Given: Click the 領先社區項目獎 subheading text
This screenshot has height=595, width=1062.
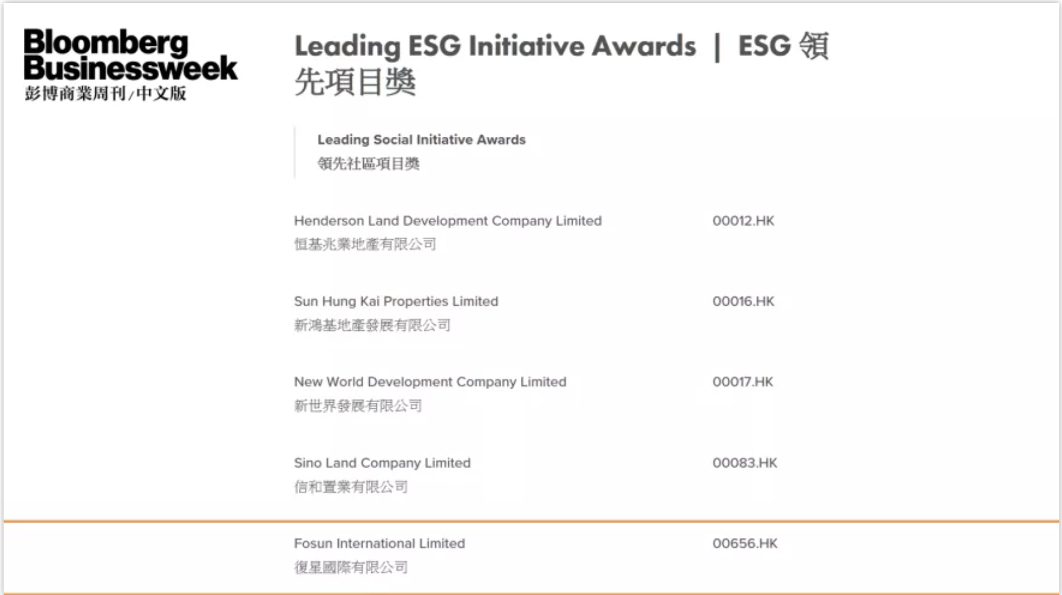Looking at the screenshot, I should point(368,164).
